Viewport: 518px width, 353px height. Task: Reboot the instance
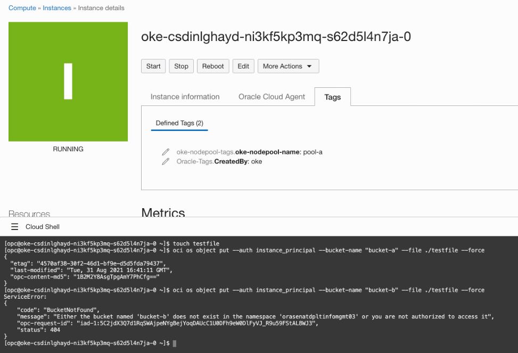coord(212,66)
